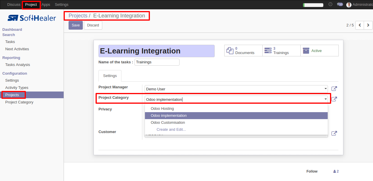Toggle the Active status button
373x181 pixels.
point(320,51)
